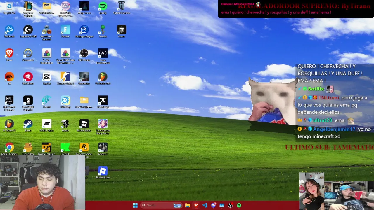Open Slate Digital Connect shortcut
Image resolution: width=374 pixels, height=210 pixels.
28,103
